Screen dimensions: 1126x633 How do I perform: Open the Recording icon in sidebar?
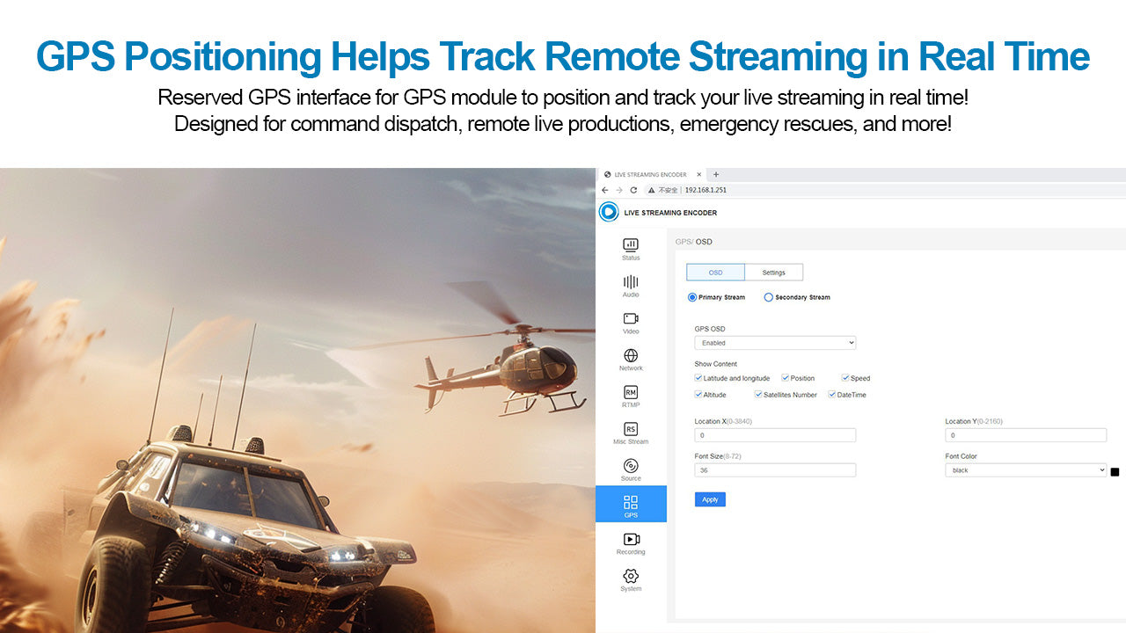[631, 540]
